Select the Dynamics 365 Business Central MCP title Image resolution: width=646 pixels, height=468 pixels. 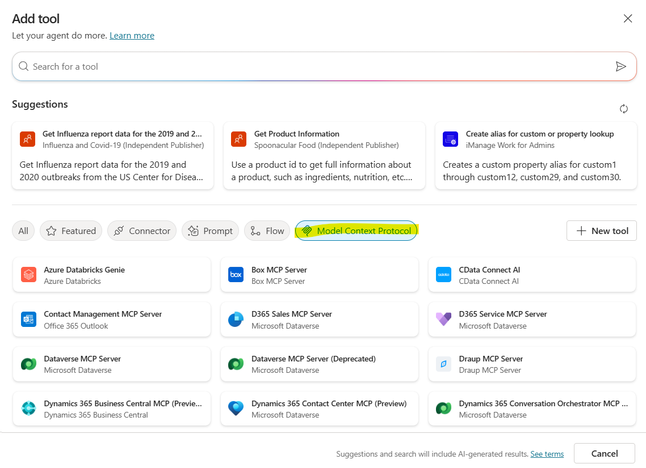[x=123, y=403]
